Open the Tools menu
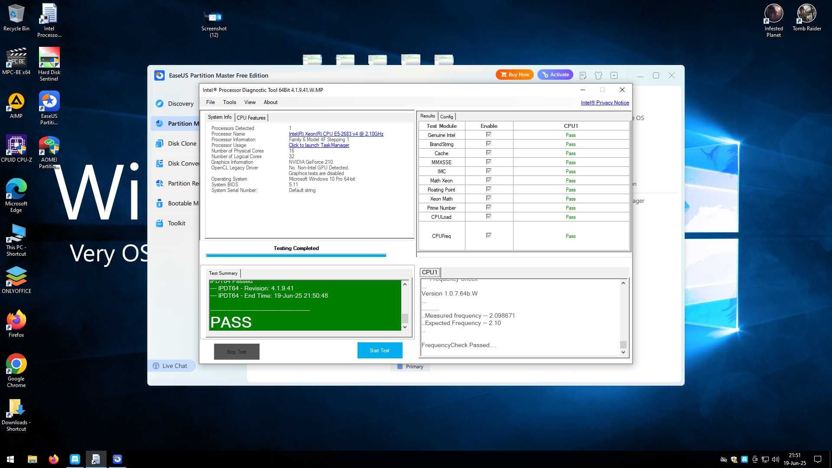This screenshot has width=832, height=468. [x=229, y=102]
